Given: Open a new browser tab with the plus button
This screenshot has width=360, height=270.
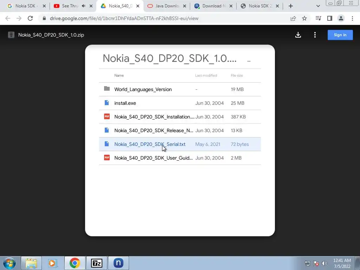Looking at the screenshot, I should point(291,6).
